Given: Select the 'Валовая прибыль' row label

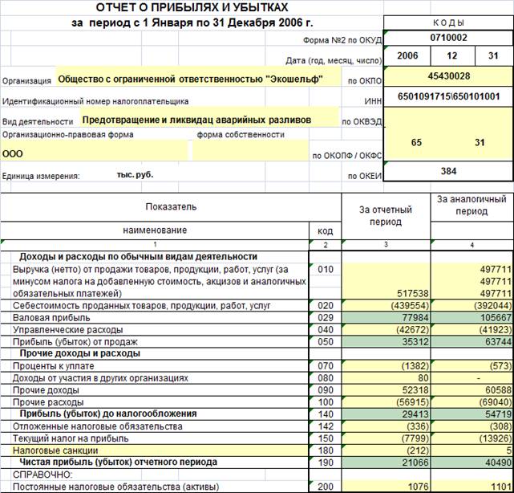Looking at the screenshot, I should point(51,318).
